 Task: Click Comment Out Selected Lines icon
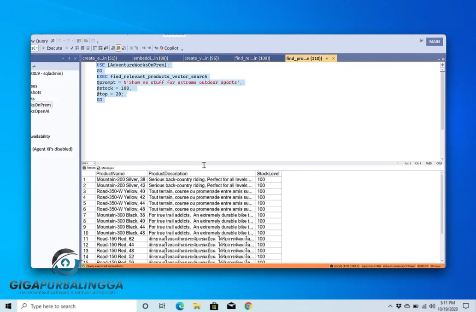coord(131,48)
